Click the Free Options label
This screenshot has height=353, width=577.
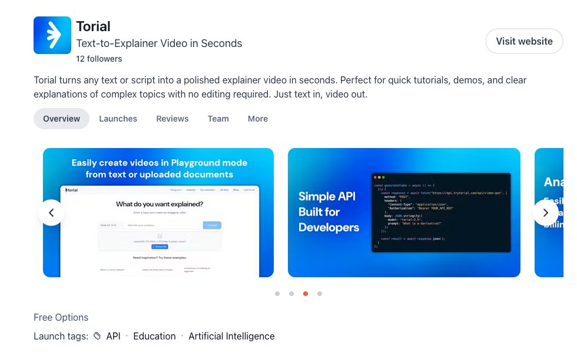point(61,317)
